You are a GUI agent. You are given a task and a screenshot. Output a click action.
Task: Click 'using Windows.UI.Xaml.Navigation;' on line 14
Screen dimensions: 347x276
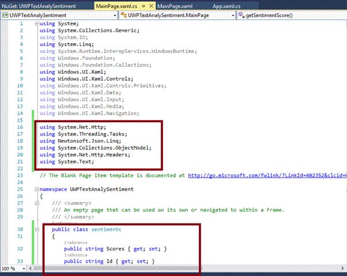[x=89, y=114]
